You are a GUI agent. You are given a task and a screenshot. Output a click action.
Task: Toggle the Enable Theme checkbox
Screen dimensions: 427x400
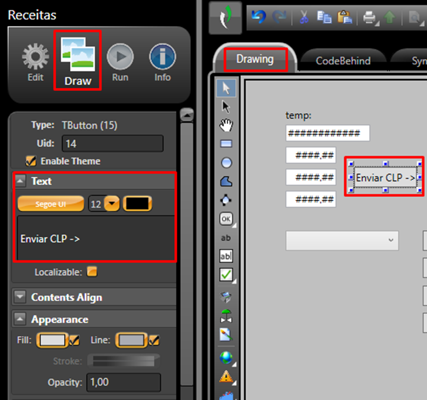[x=31, y=161]
